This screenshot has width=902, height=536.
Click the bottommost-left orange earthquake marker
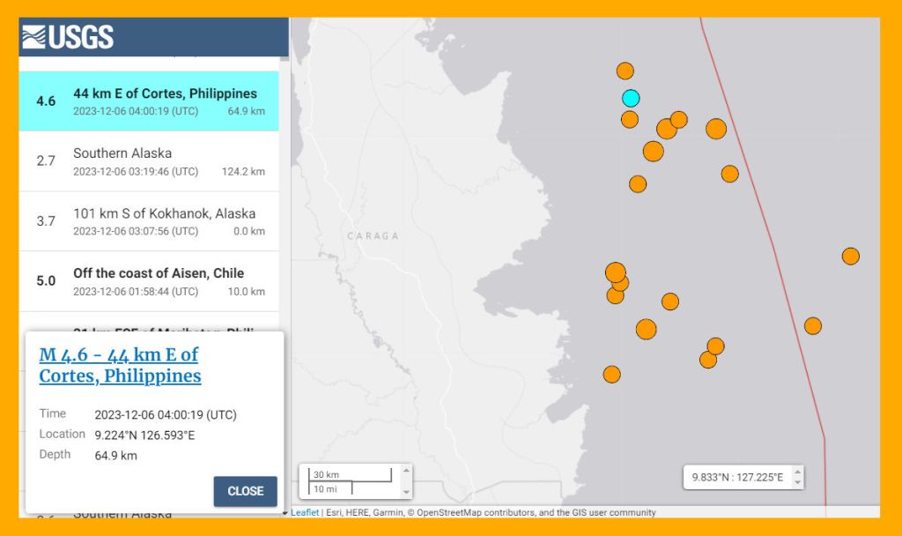click(611, 375)
